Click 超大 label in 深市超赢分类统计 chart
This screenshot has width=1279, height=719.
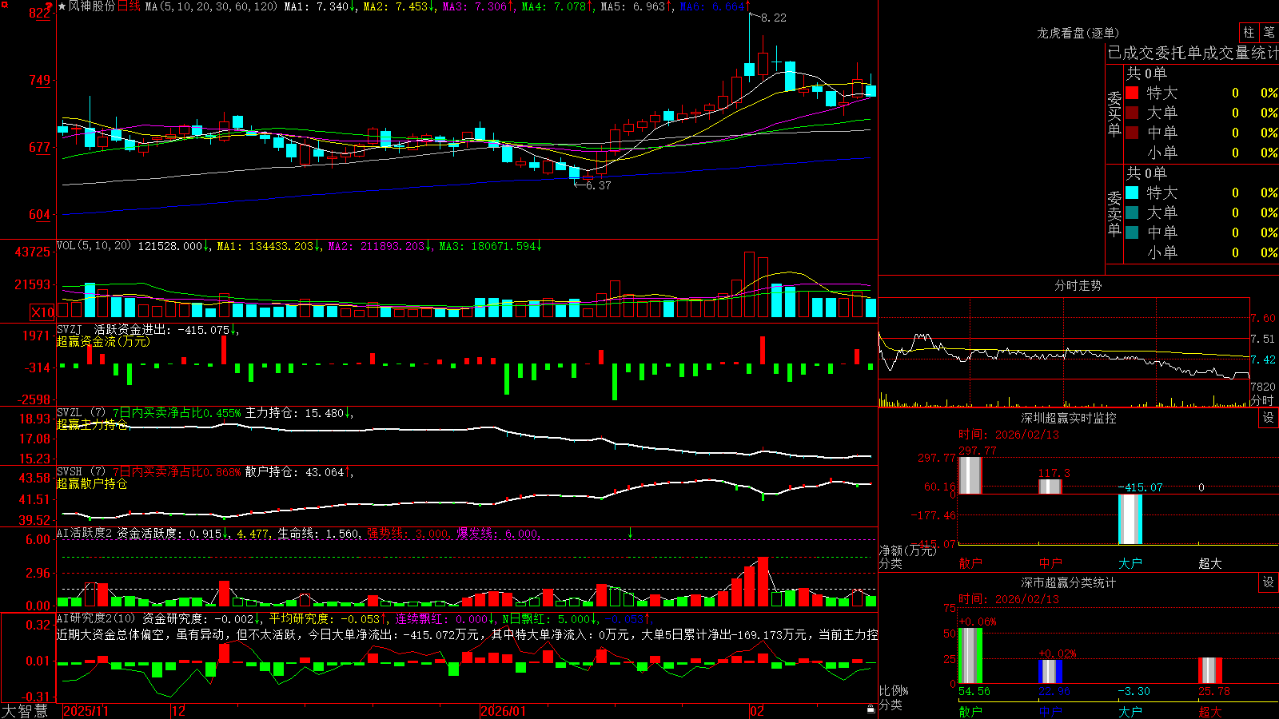pyautogui.click(x=1210, y=712)
